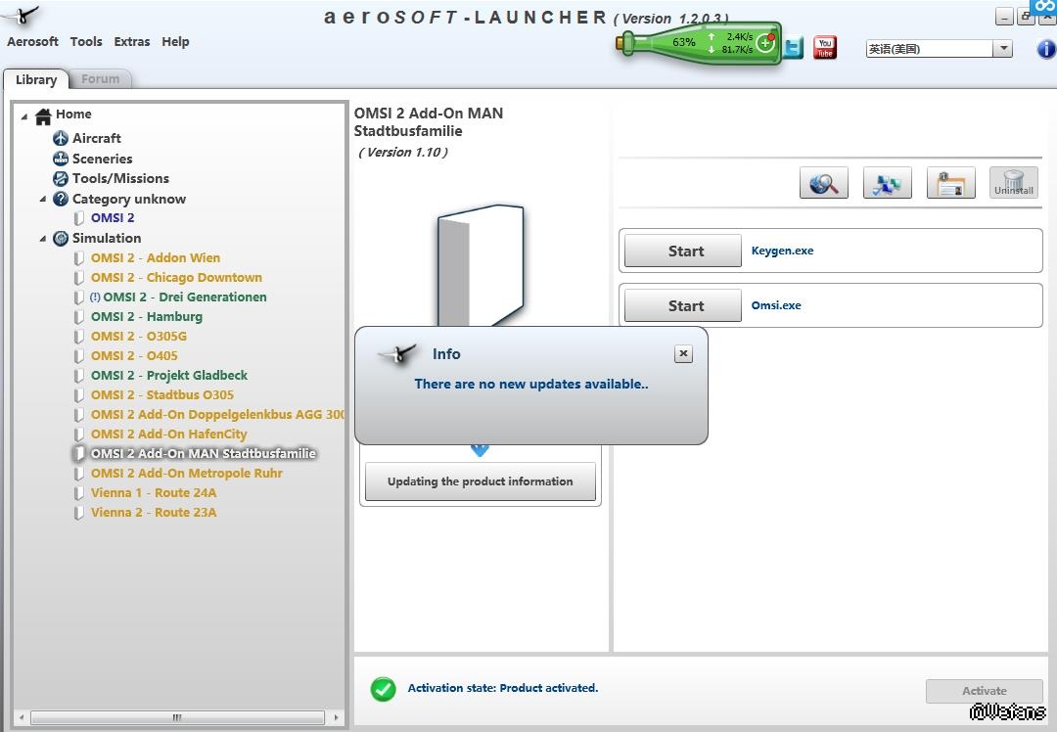The height and width of the screenshot is (732, 1057).
Task: Click Updating the product information button
Action: coord(480,481)
